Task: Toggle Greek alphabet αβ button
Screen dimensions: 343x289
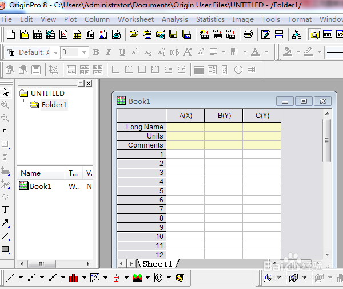Action: 174,52
